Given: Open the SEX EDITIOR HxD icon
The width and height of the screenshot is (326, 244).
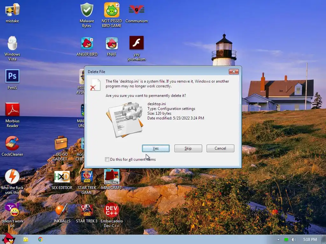Looking at the screenshot, I should pos(62,180).
